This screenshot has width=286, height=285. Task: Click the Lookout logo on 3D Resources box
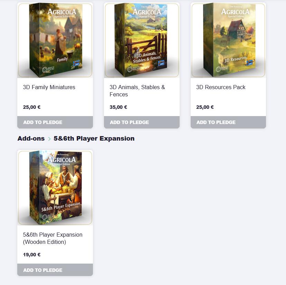(x=250, y=63)
